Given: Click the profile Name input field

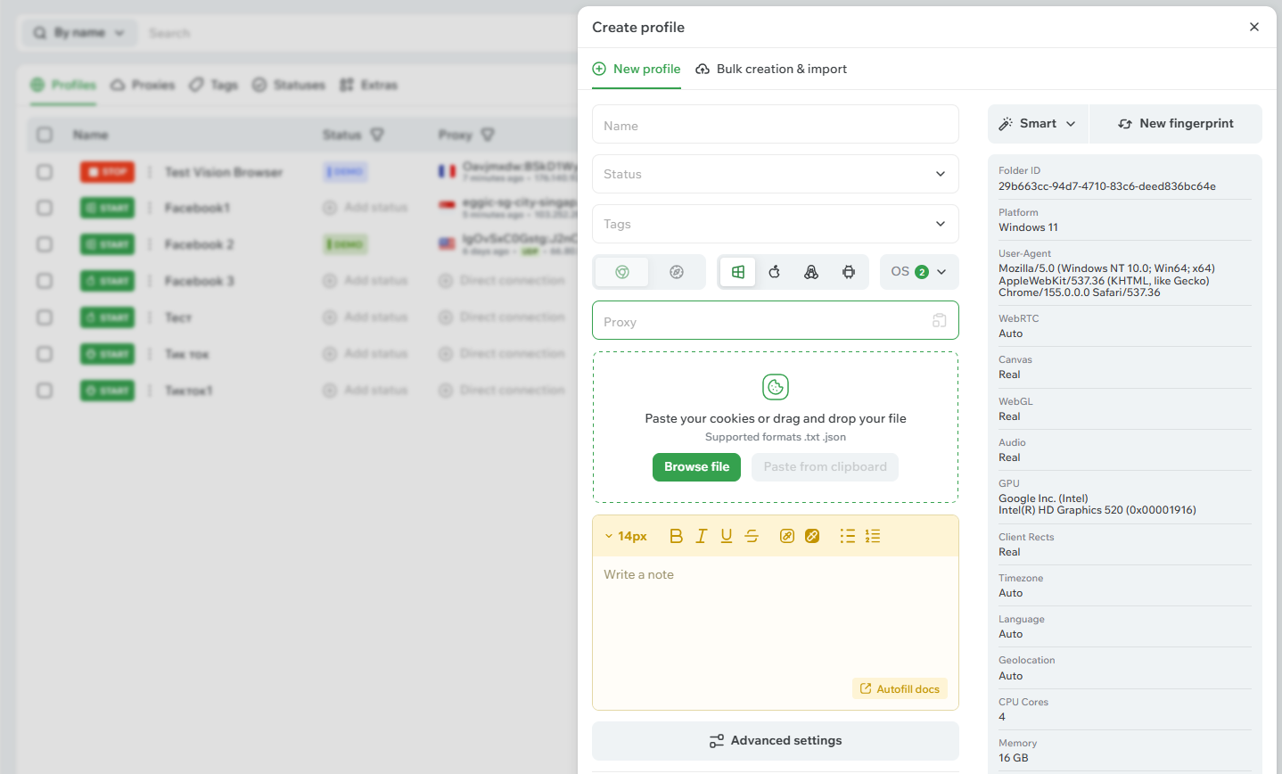Looking at the screenshot, I should 776,125.
